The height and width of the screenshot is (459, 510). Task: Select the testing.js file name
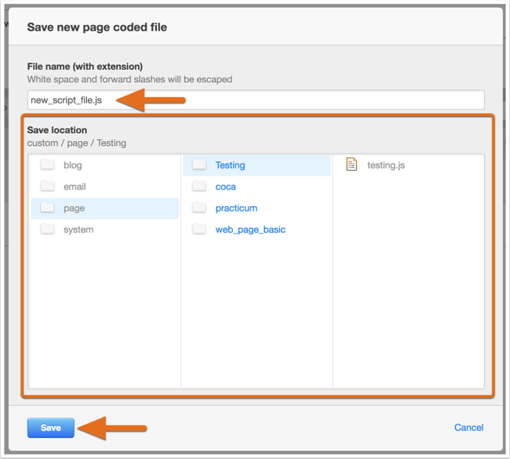pos(386,165)
